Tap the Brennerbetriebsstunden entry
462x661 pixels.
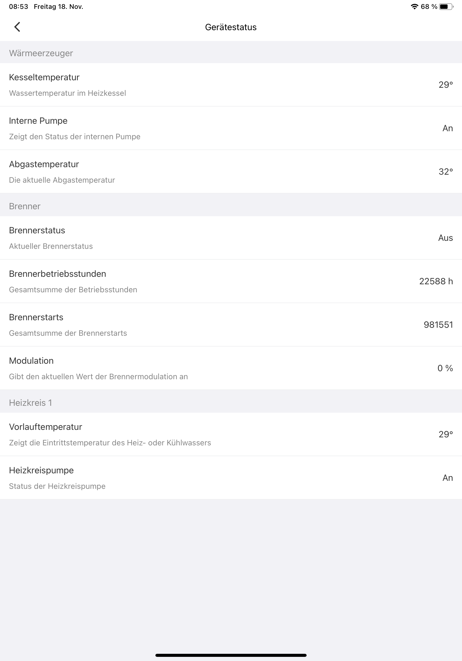click(x=230, y=281)
